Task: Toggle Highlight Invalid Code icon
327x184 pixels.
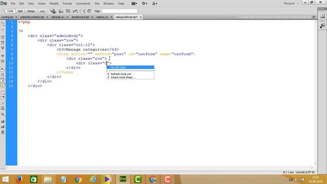Action: [3, 74]
